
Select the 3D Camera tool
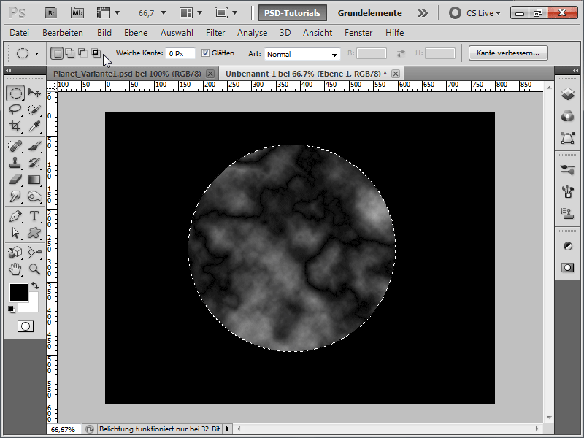coord(34,253)
